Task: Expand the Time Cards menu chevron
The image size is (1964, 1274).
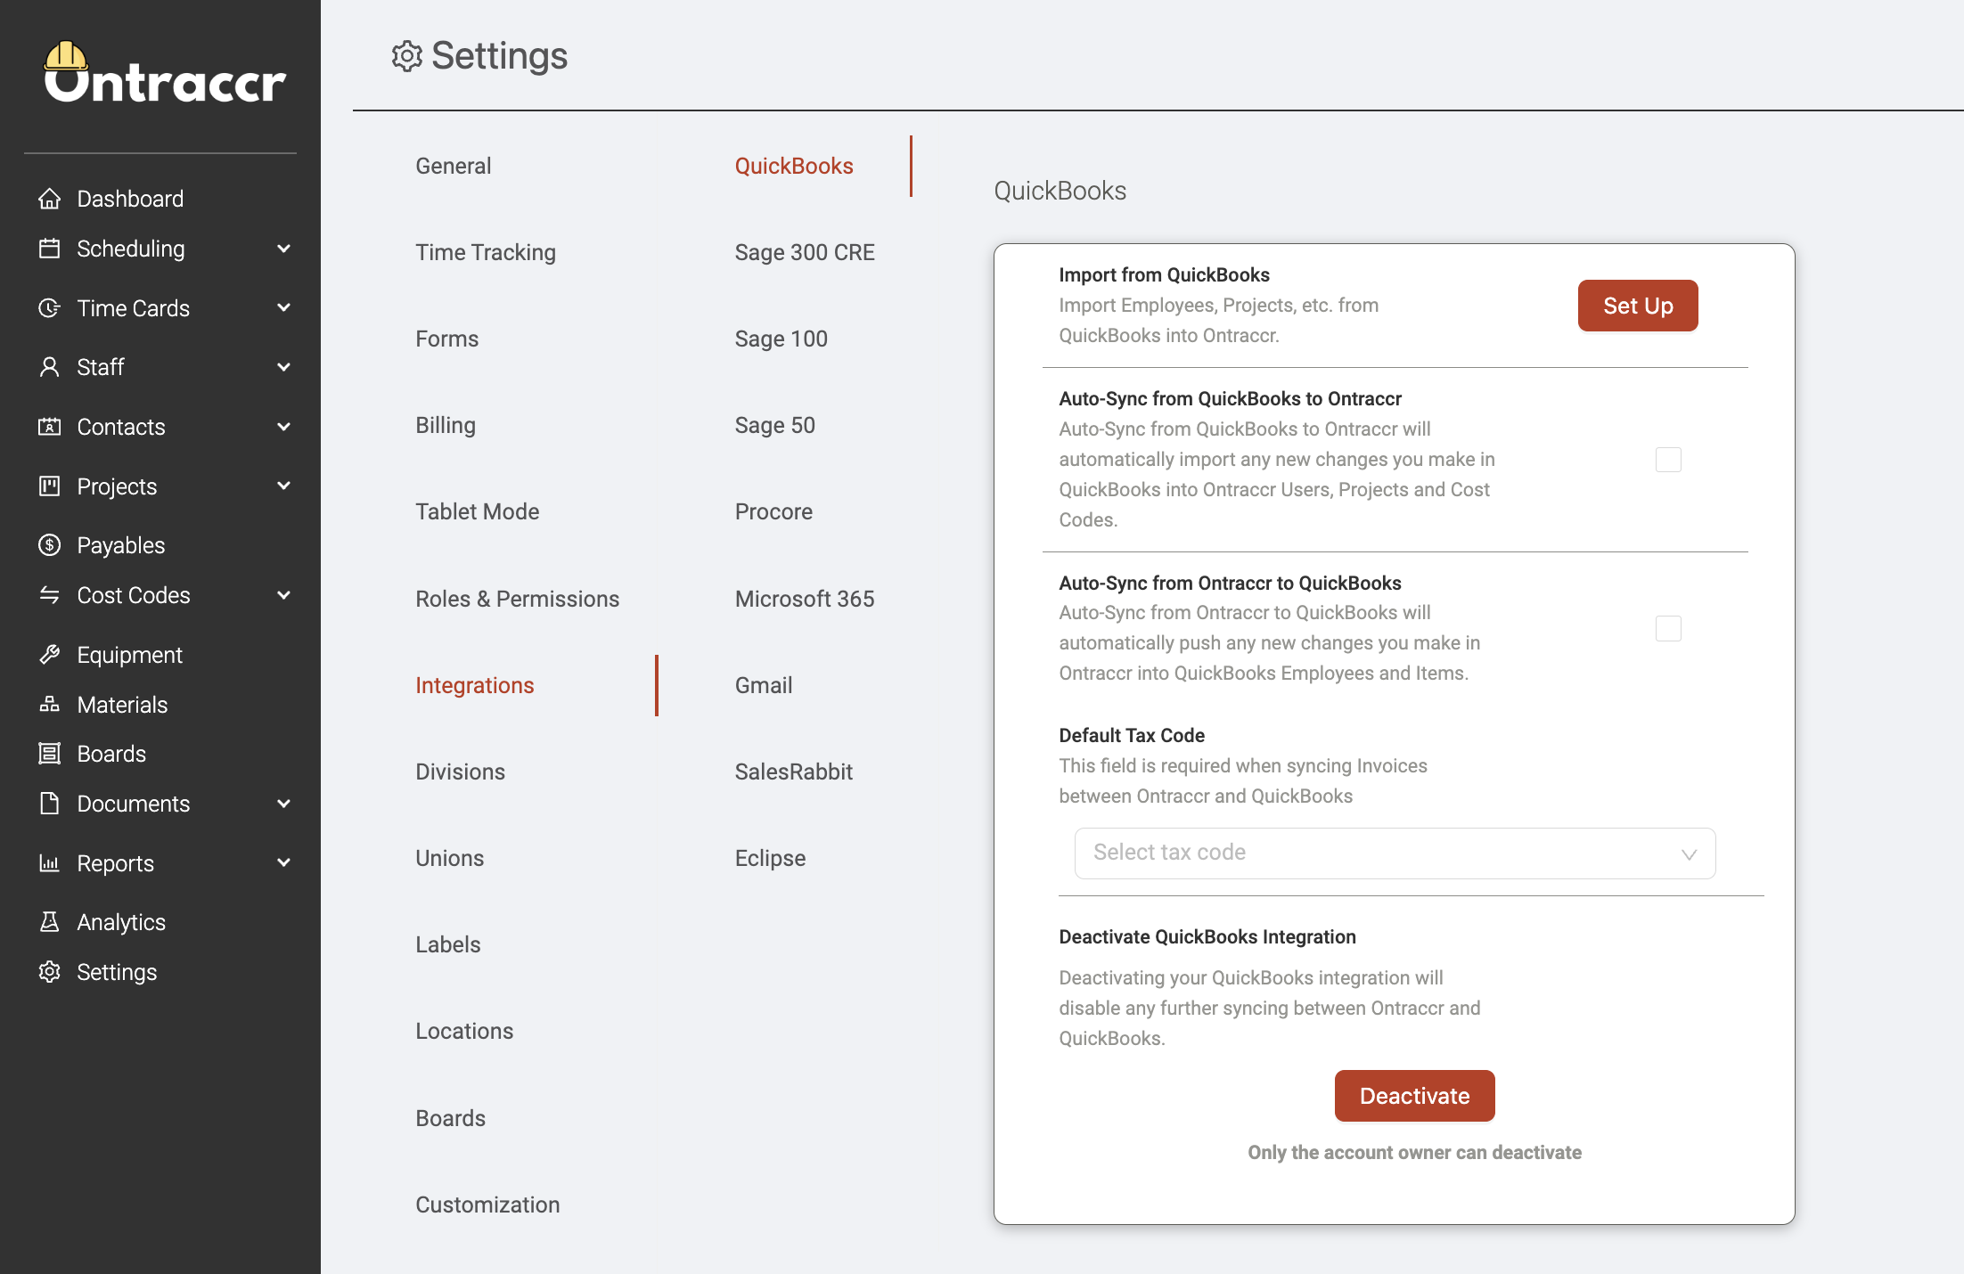Action: pyautogui.click(x=283, y=308)
